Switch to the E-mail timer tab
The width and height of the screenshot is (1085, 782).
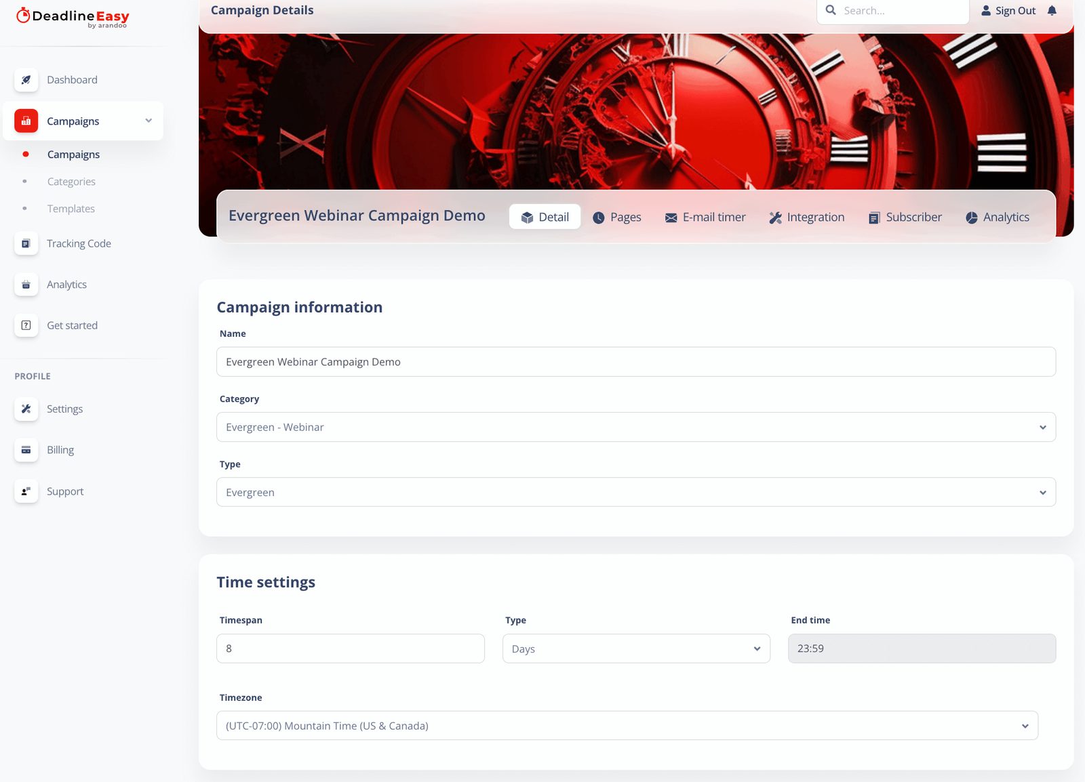tap(705, 218)
